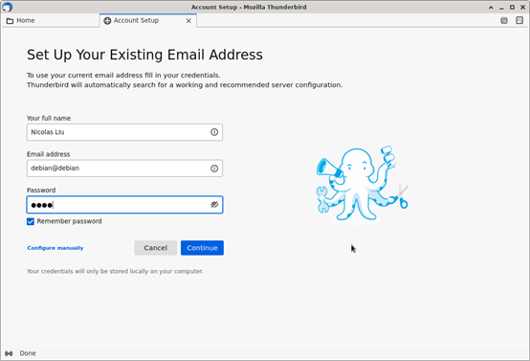Screen dimensions: 530x361
Task: Close the Account Setup tab
Action: point(188,21)
